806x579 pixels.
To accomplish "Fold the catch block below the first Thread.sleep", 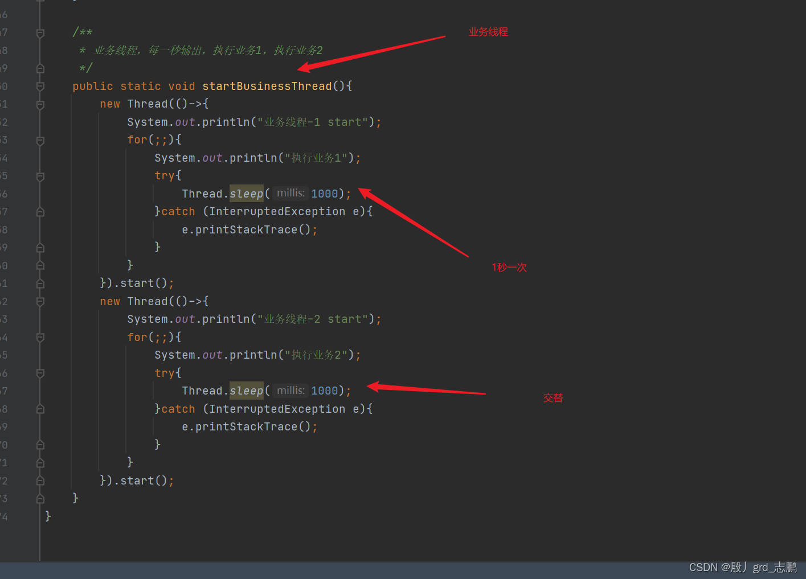I will pos(40,212).
